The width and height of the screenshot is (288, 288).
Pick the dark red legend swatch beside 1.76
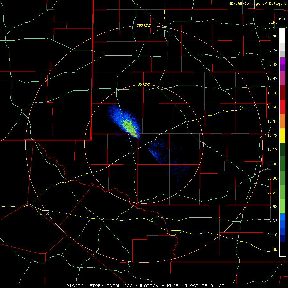pos(283,93)
